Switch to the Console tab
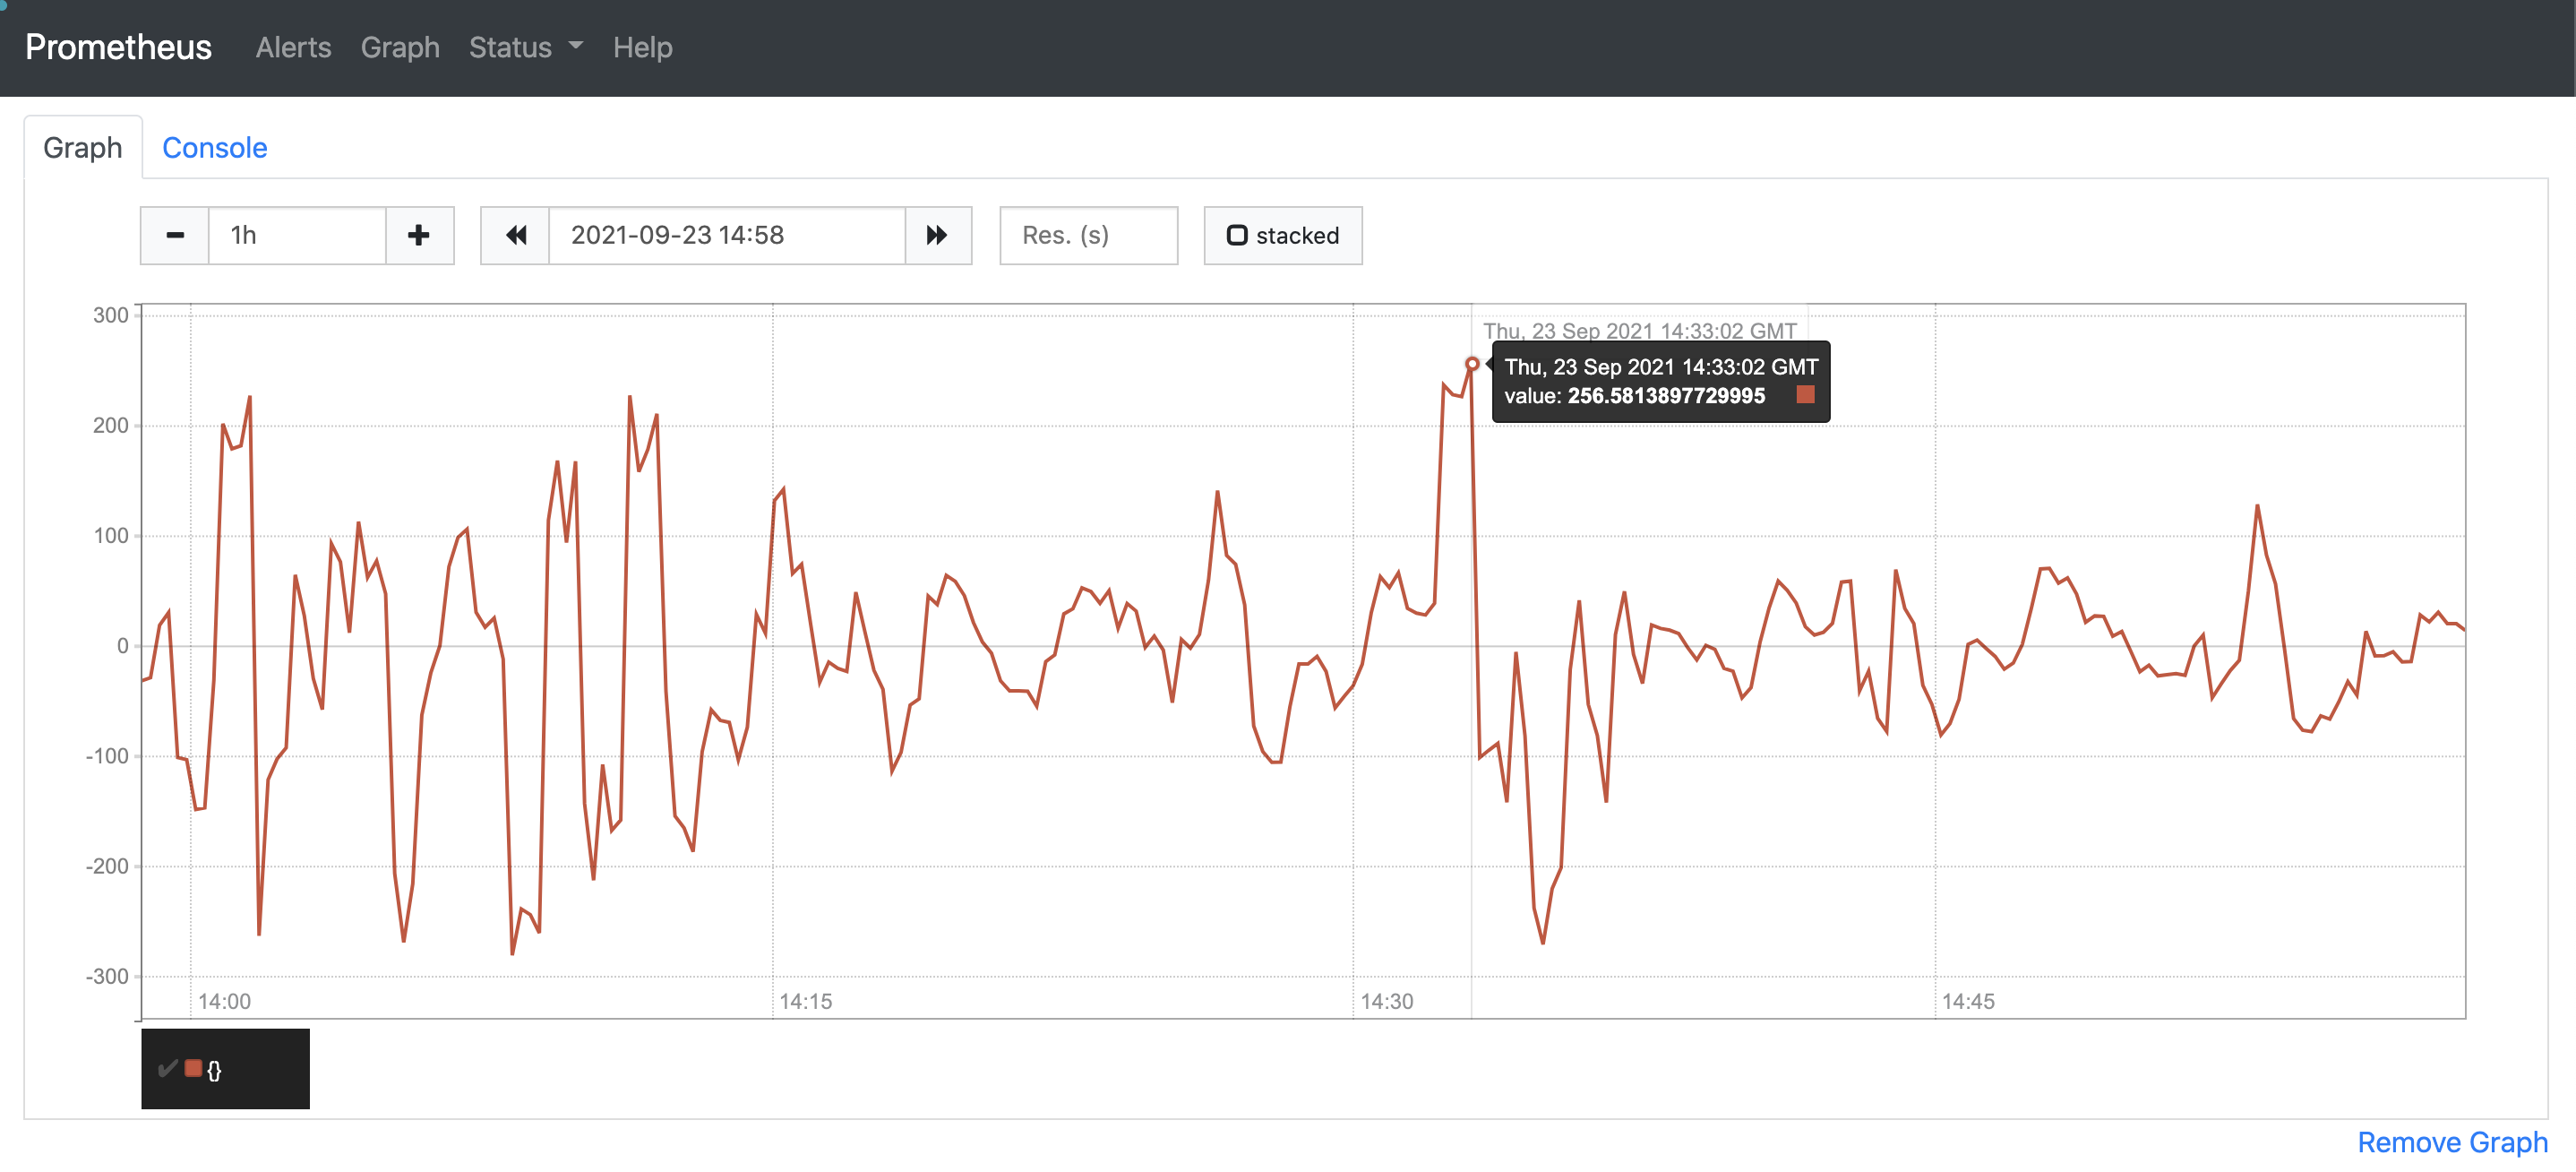The width and height of the screenshot is (2576, 1172). (214, 147)
